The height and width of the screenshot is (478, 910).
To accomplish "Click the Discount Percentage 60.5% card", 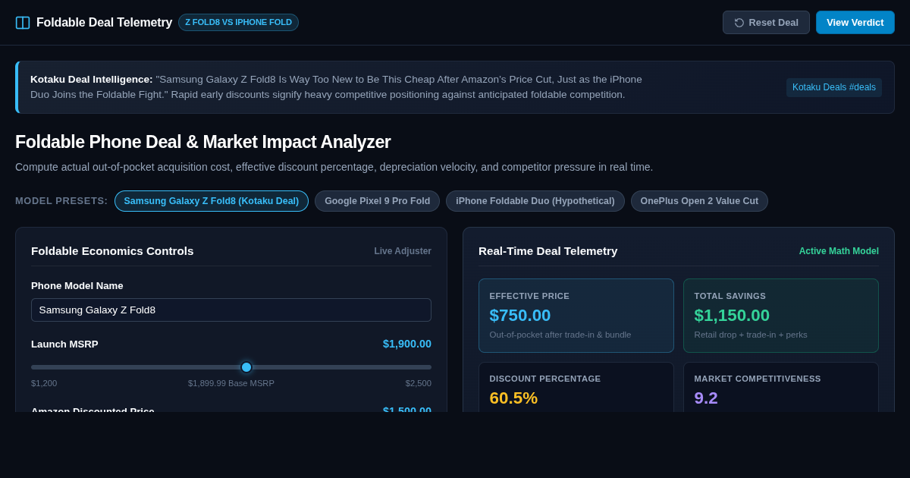I will pos(576,387).
